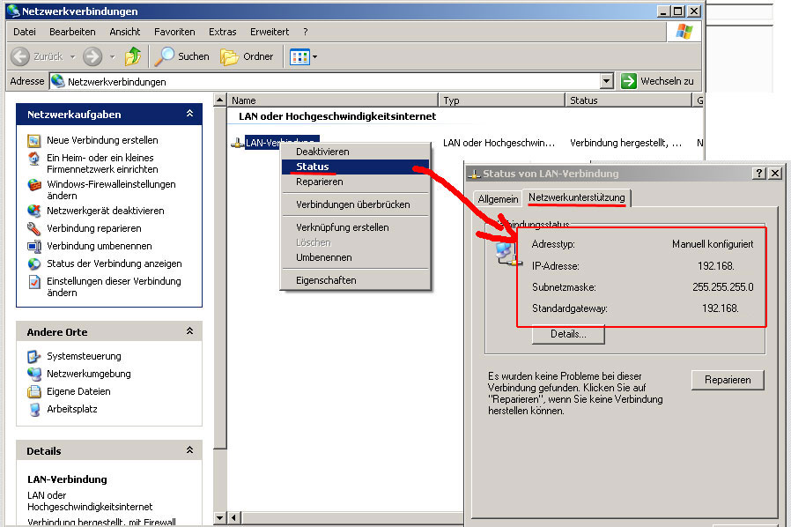The image size is (791, 527).
Task: Click the connection computer icon in dialog
Action: pyautogui.click(x=506, y=254)
